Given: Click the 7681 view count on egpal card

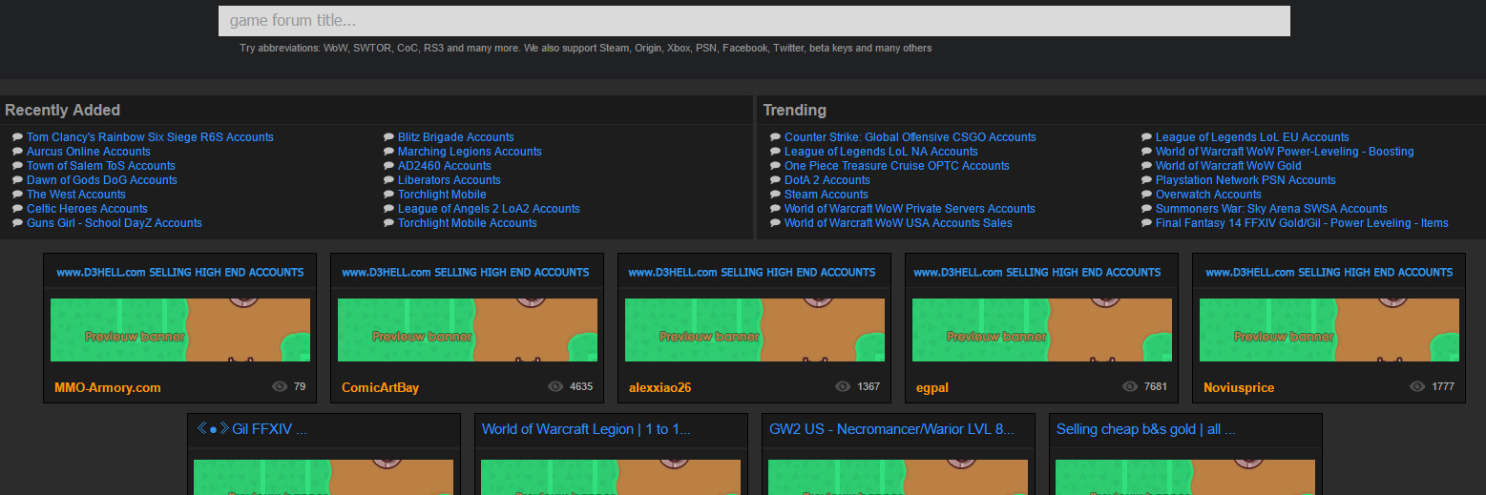Looking at the screenshot, I should point(1156,387).
